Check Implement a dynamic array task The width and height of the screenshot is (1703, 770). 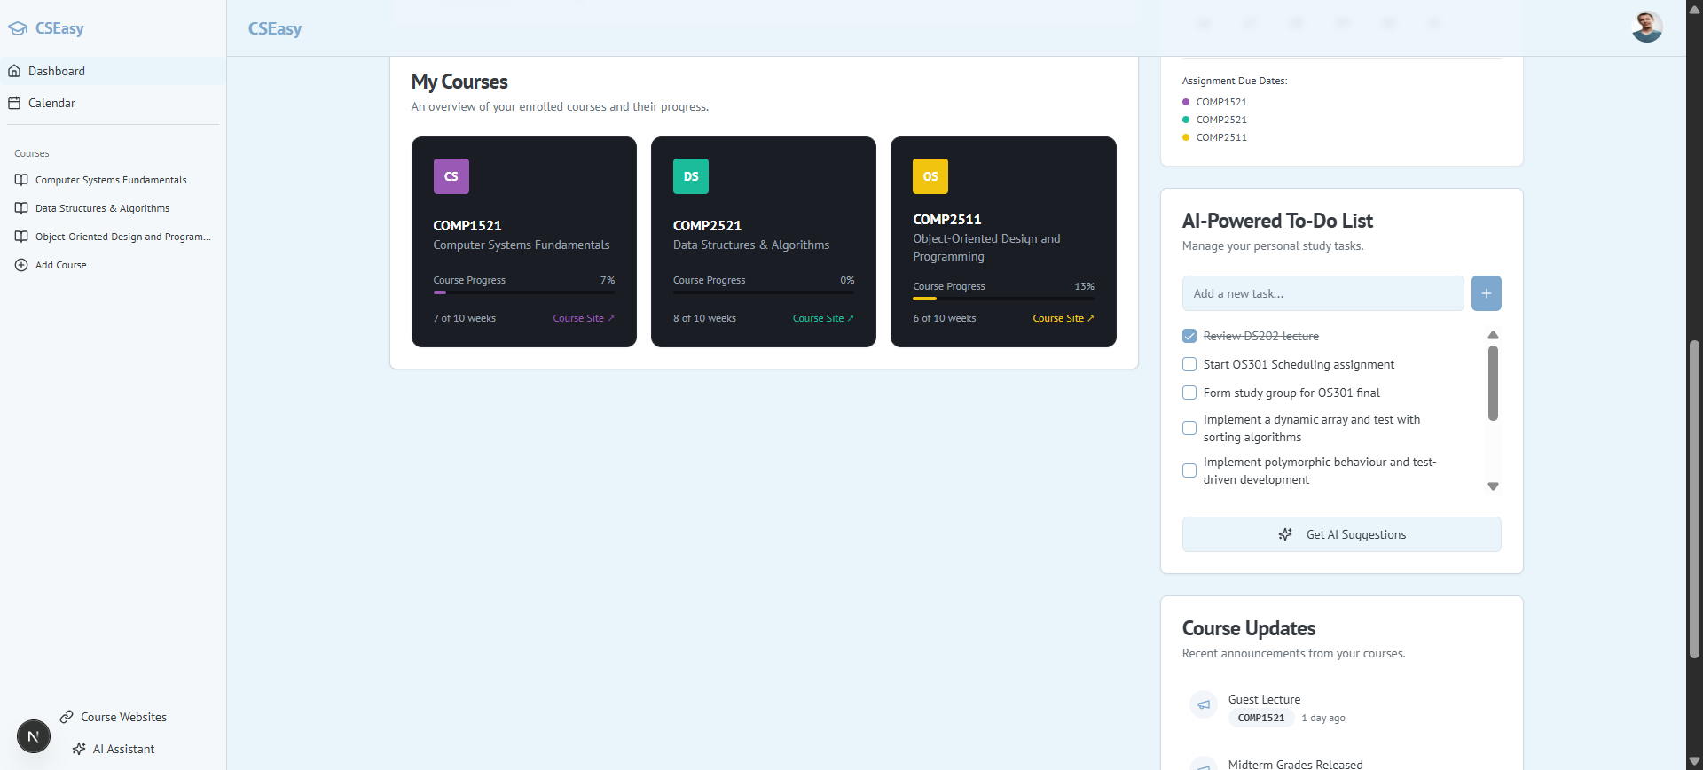tap(1189, 428)
